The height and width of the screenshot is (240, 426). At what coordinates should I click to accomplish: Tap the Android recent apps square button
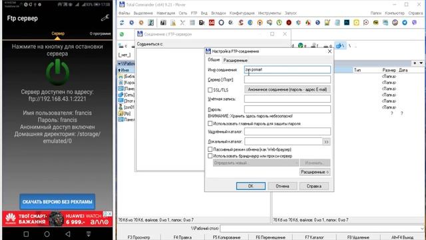[x=26, y=234]
